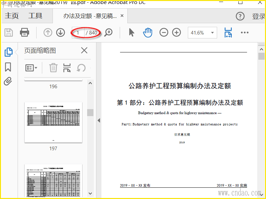Viewport: 266px width, 199px height.
Task: Toggle the page thumbnails panel icon
Action: tap(9, 52)
